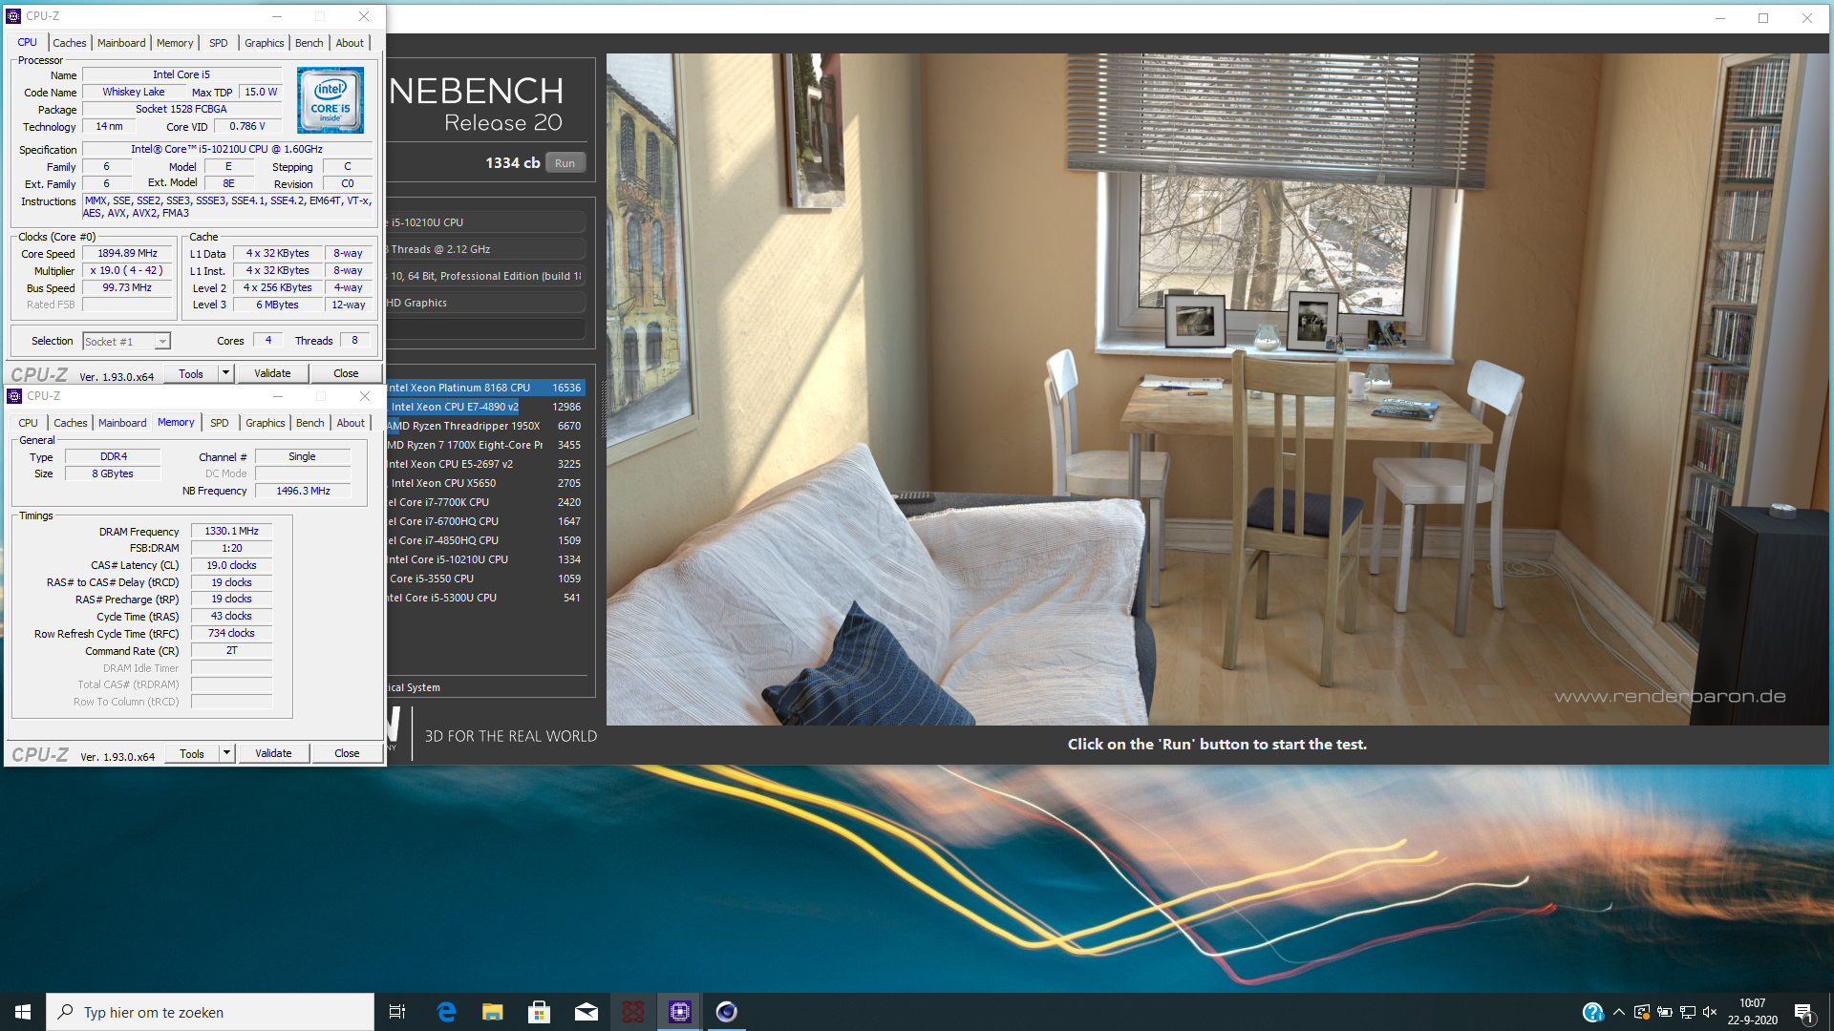The width and height of the screenshot is (1834, 1031).
Task: Select the Intel Xeon Platinum 8168 CPU ranking row
Action: coord(485,388)
